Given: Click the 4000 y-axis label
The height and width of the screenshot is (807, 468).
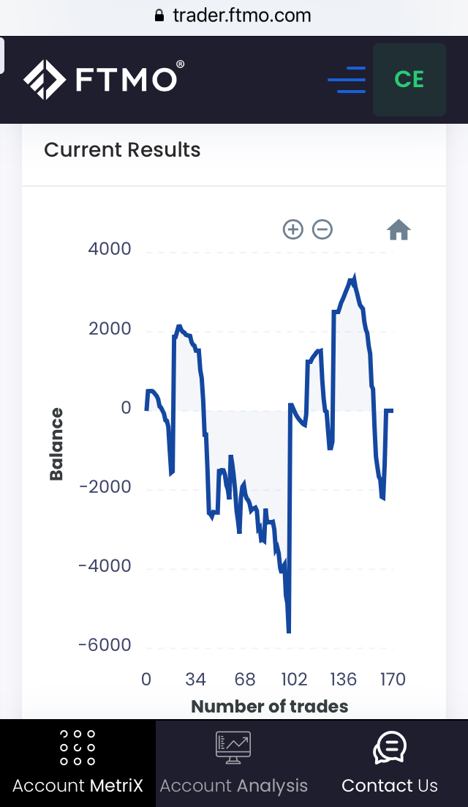Looking at the screenshot, I should pos(110,249).
